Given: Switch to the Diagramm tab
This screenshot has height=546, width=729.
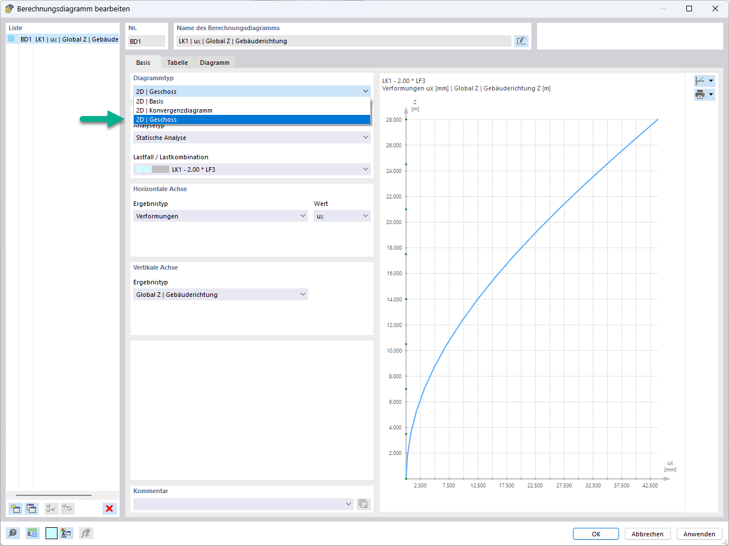Looking at the screenshot, I should click(x=215, y=63).
